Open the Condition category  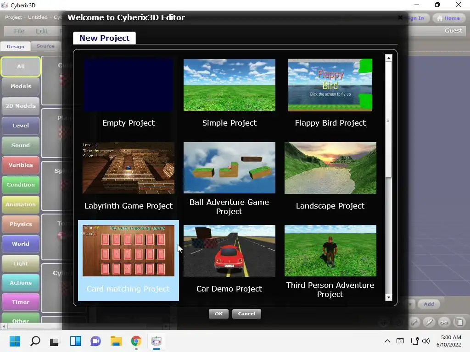click(x=21, y=185)
